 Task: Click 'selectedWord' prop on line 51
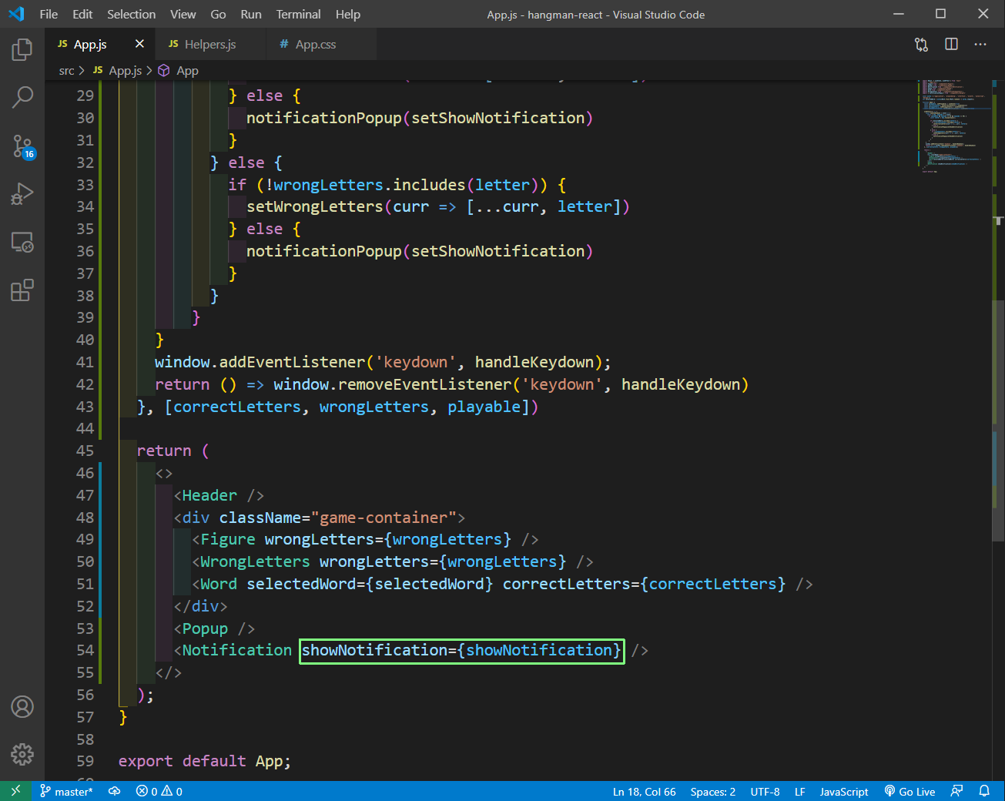(x=301, y=584)
